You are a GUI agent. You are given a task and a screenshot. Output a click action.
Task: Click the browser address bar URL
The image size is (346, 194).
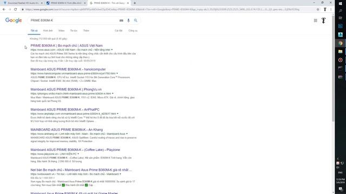[x=162, y=10]
